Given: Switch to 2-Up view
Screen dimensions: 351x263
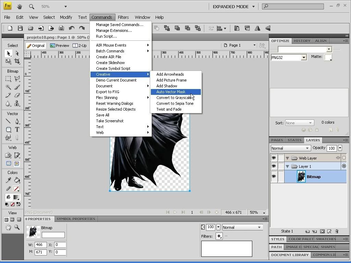Looking at the screenshot, I should point(80,46).
